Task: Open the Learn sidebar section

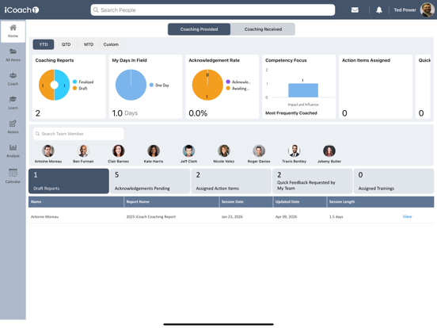Action: tap(13, 103)
